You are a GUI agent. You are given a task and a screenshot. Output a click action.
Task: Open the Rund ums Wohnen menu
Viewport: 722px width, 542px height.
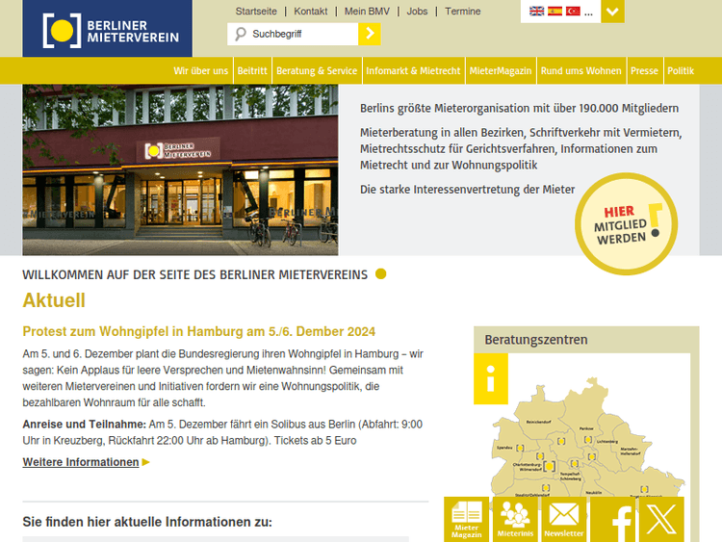581,71
